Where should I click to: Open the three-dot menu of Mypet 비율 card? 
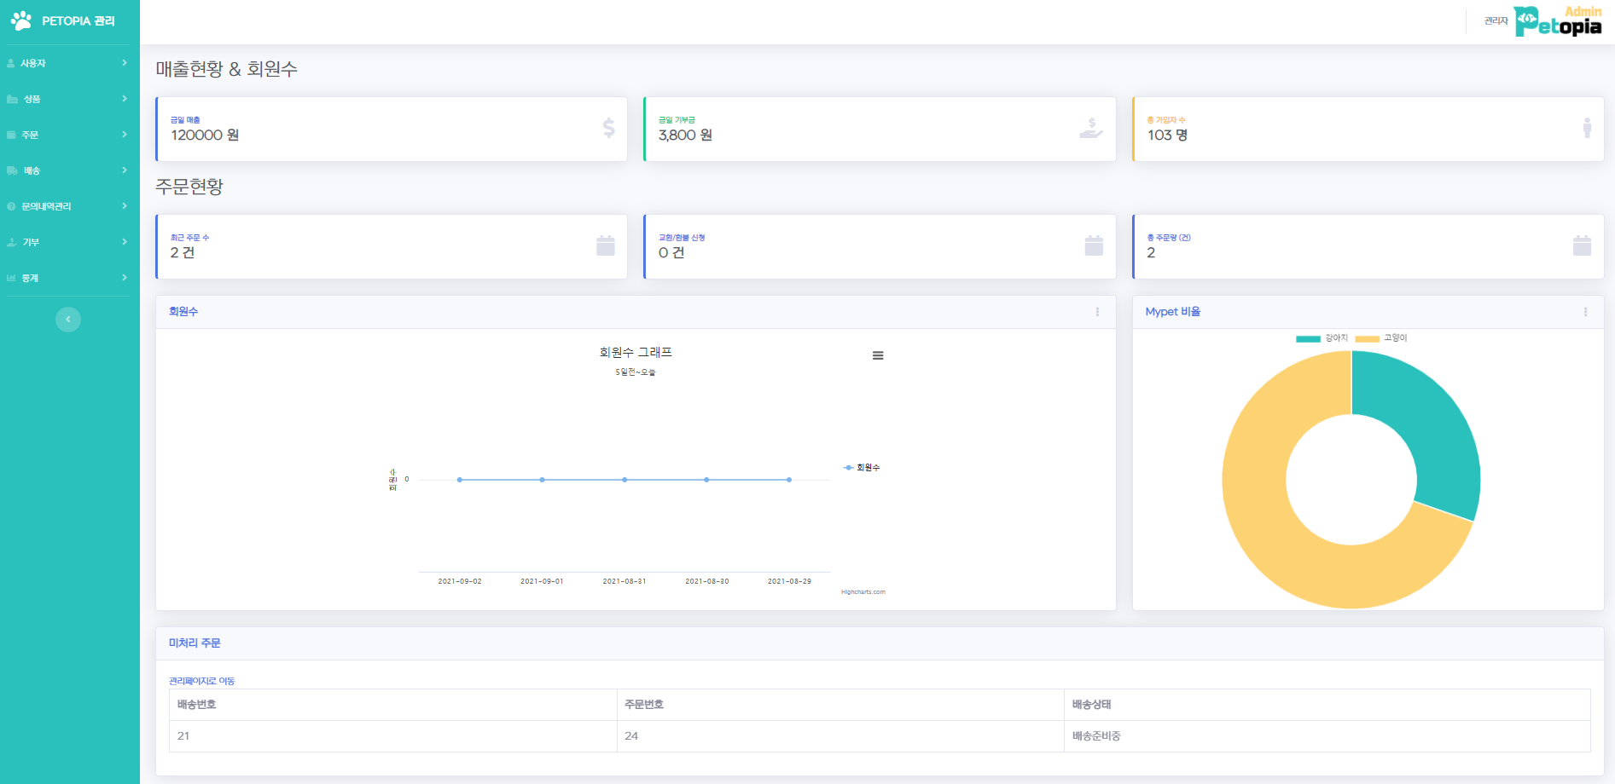tap(1585, 312)
